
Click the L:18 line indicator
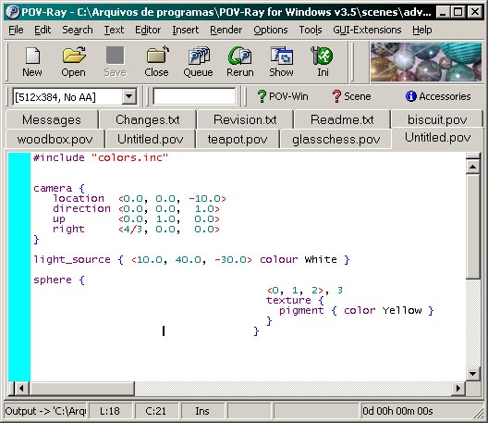point(111,411)
